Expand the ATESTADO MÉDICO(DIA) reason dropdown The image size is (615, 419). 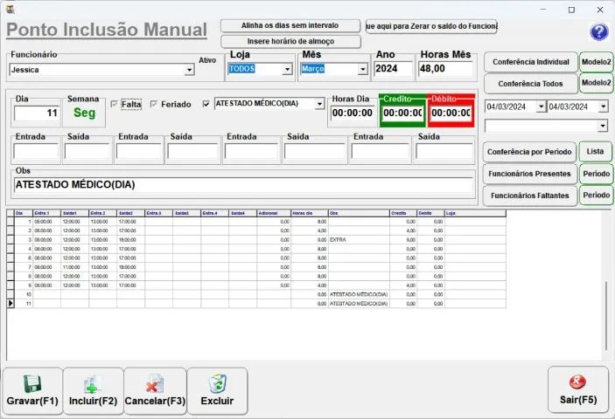tap(319, 104)
